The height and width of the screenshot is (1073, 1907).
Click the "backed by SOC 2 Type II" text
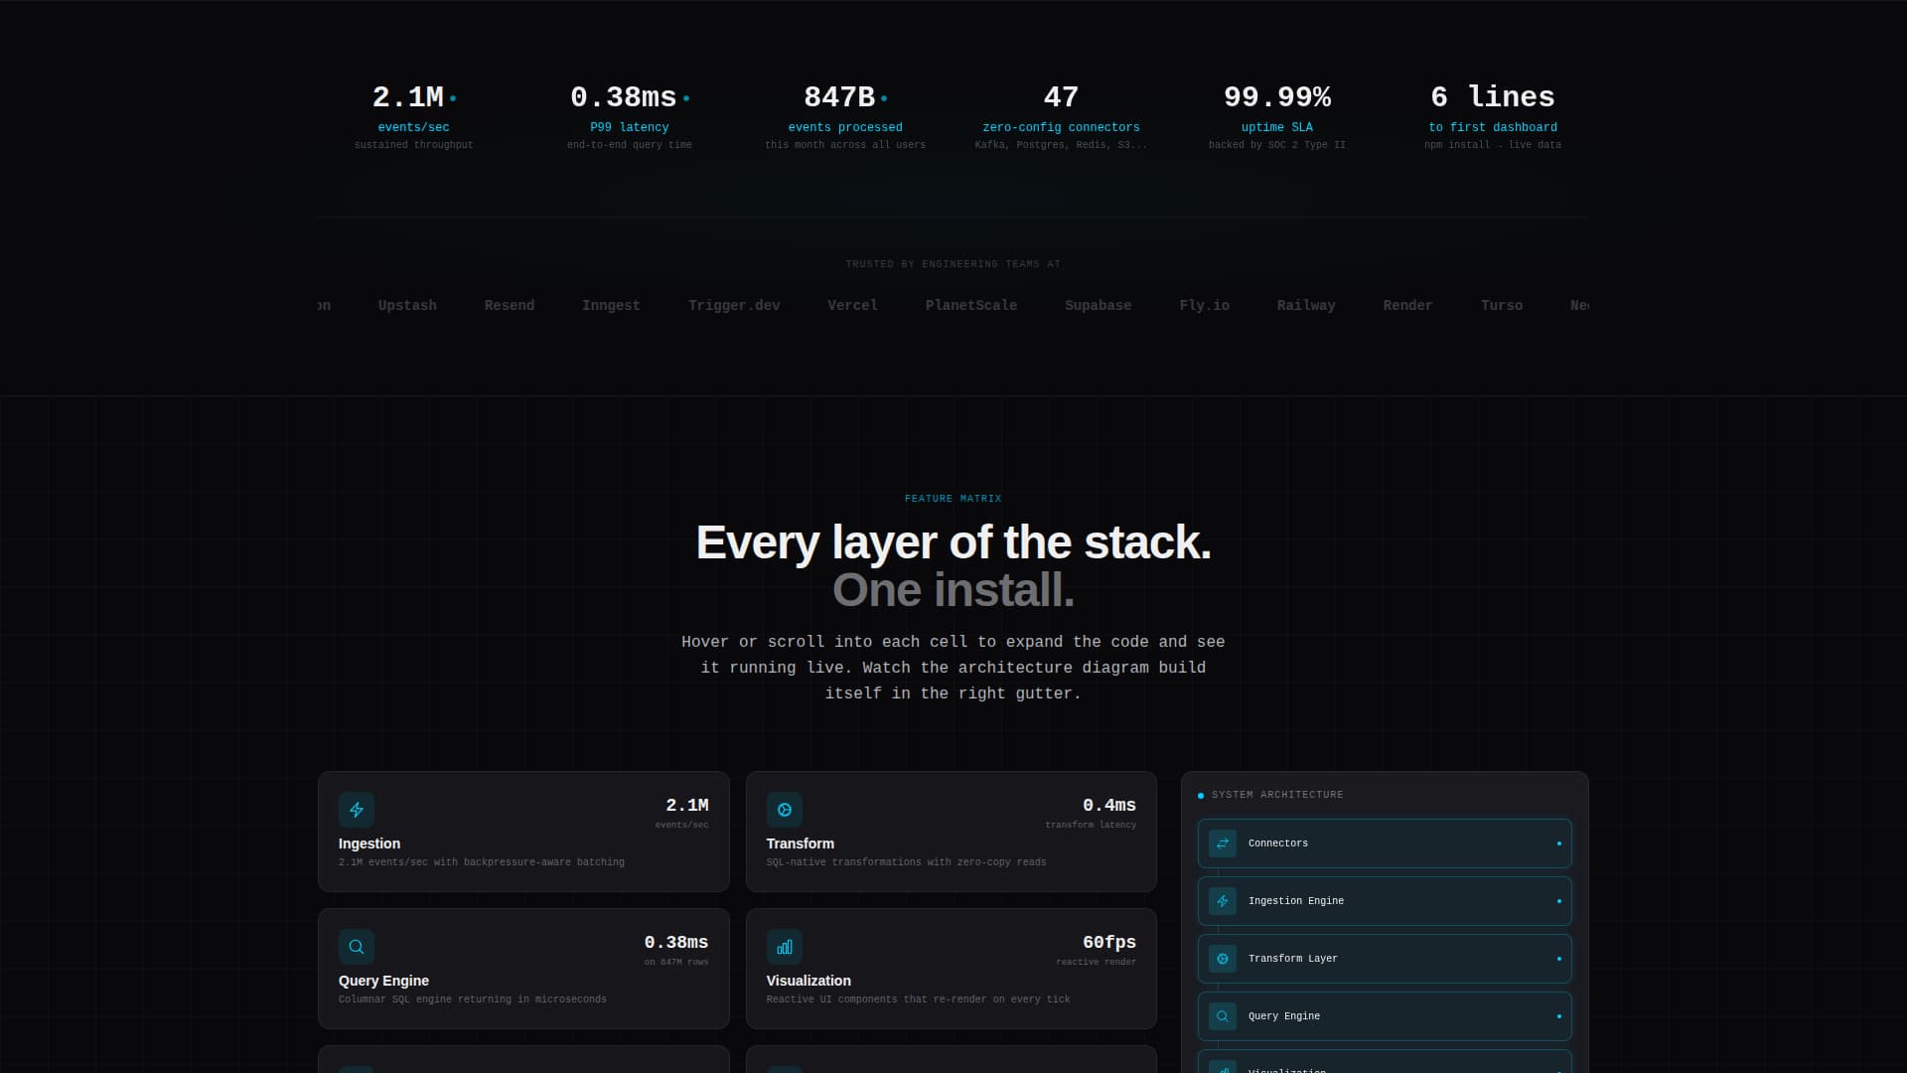1277,145
